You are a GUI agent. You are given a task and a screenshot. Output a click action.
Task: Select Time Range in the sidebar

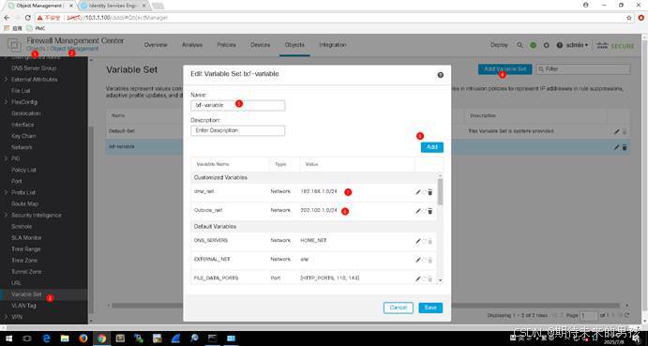pos(25,249)
